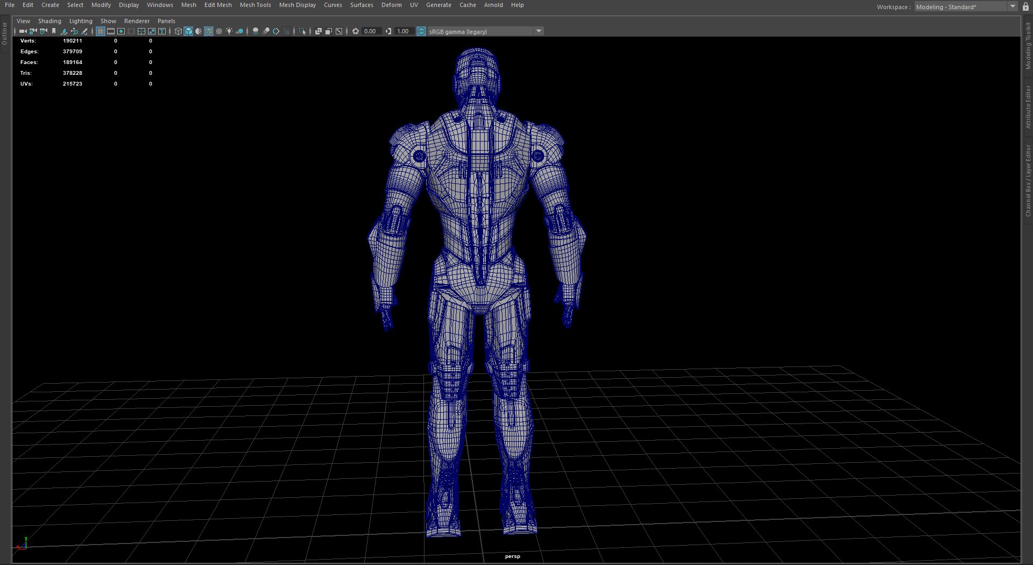The image size is (1033, 565).
Task: Click the Multisample Anti-aliasing icon
Action: [x=276, y=31]
